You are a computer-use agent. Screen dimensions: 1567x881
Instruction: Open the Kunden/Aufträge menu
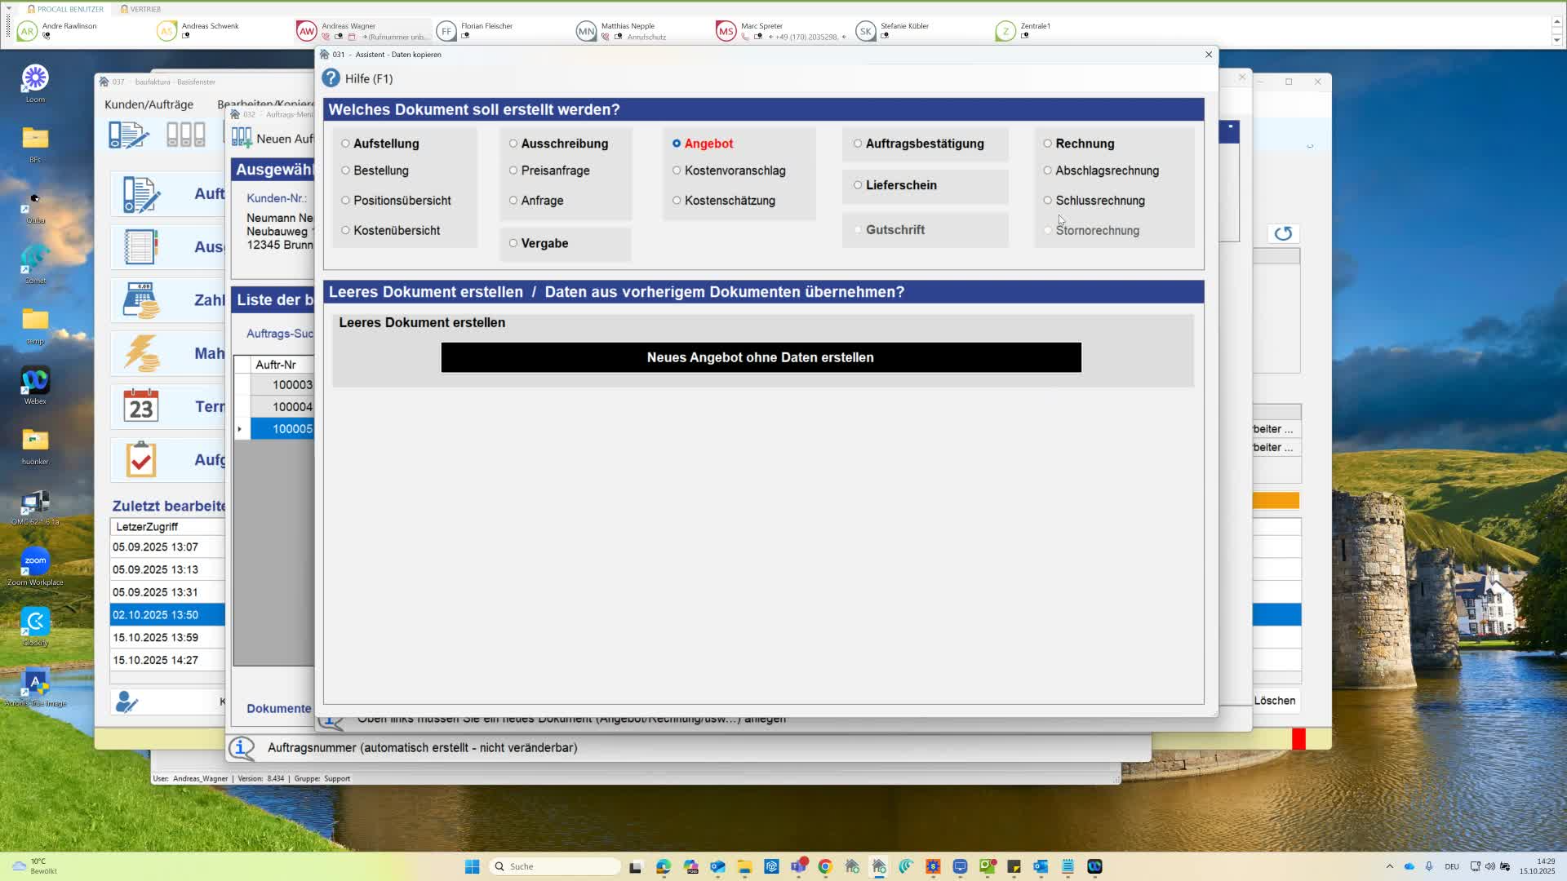point(149,104)
